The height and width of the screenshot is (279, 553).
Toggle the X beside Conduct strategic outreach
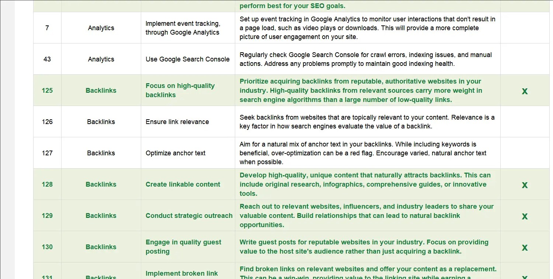pyautogui.click(x=525, y=216)
